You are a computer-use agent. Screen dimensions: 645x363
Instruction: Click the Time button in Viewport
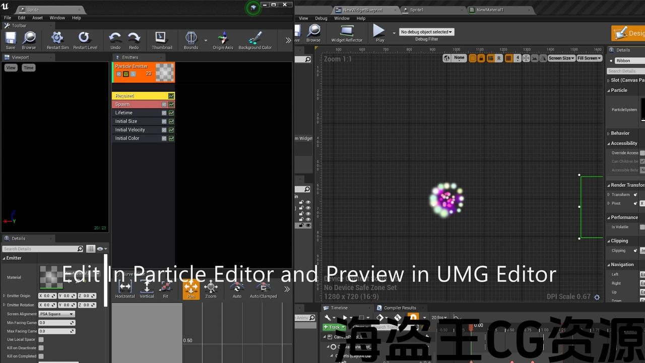(x=29, y=68)
